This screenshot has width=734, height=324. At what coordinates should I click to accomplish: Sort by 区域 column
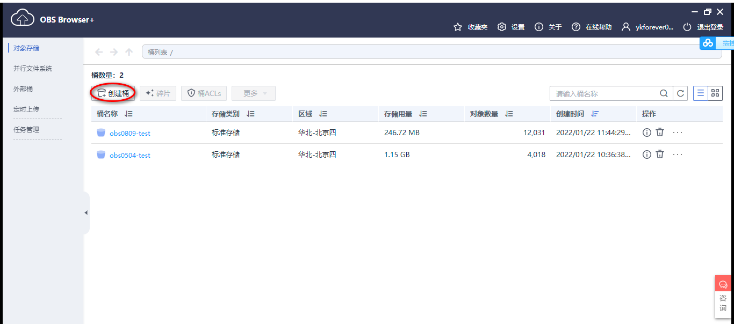point(323,114)
